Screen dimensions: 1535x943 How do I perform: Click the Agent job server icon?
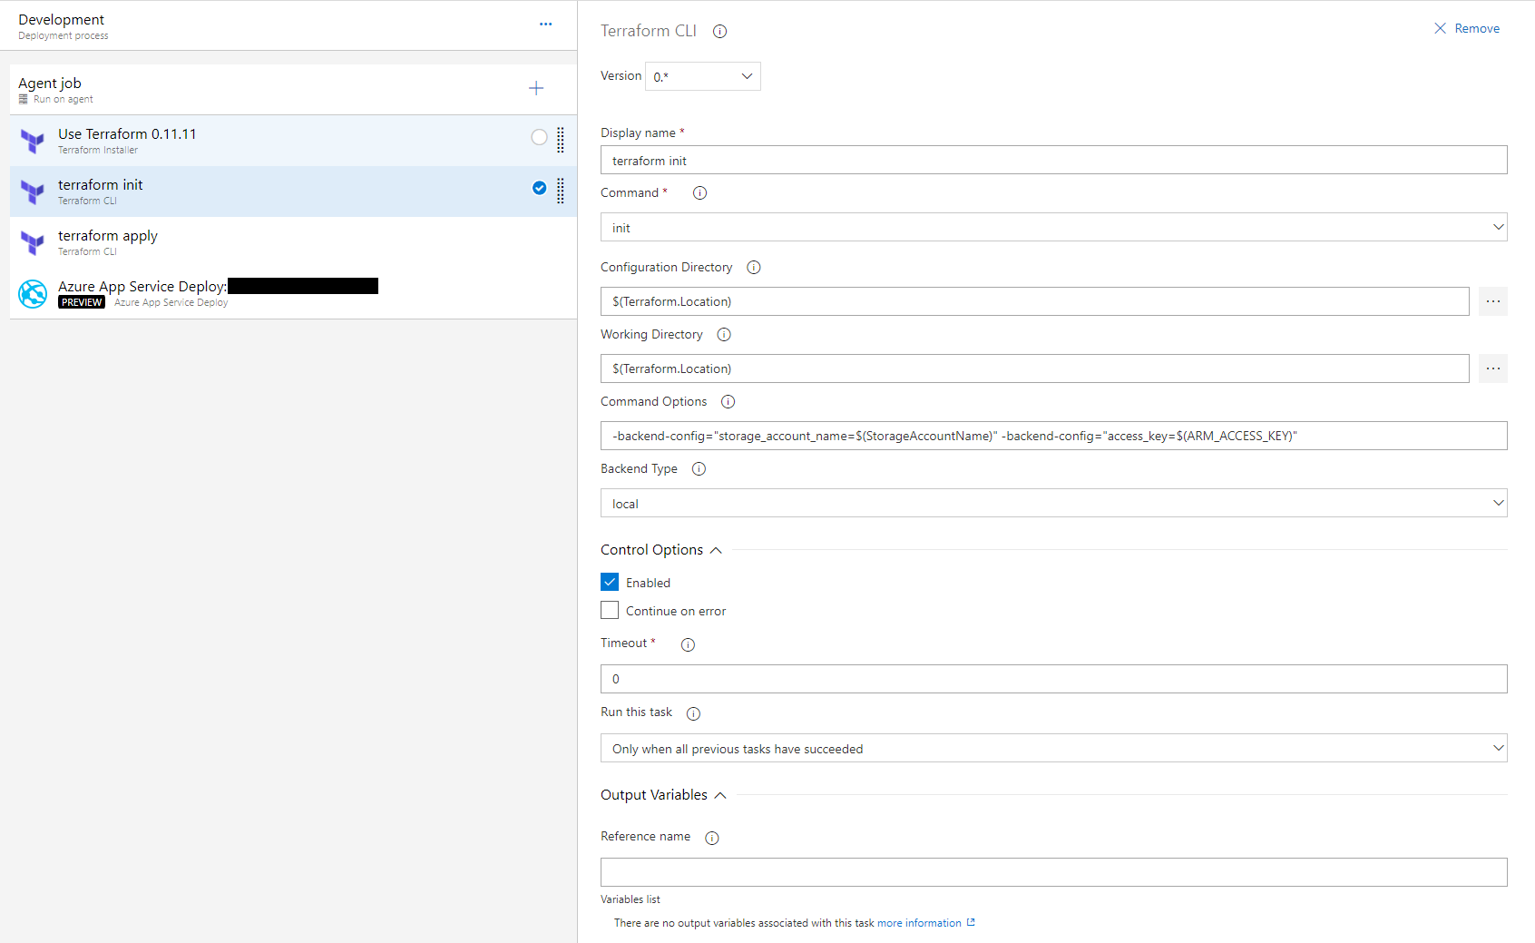point(24,99)
